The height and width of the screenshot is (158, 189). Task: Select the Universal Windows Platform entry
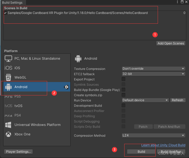coord(37,125)
